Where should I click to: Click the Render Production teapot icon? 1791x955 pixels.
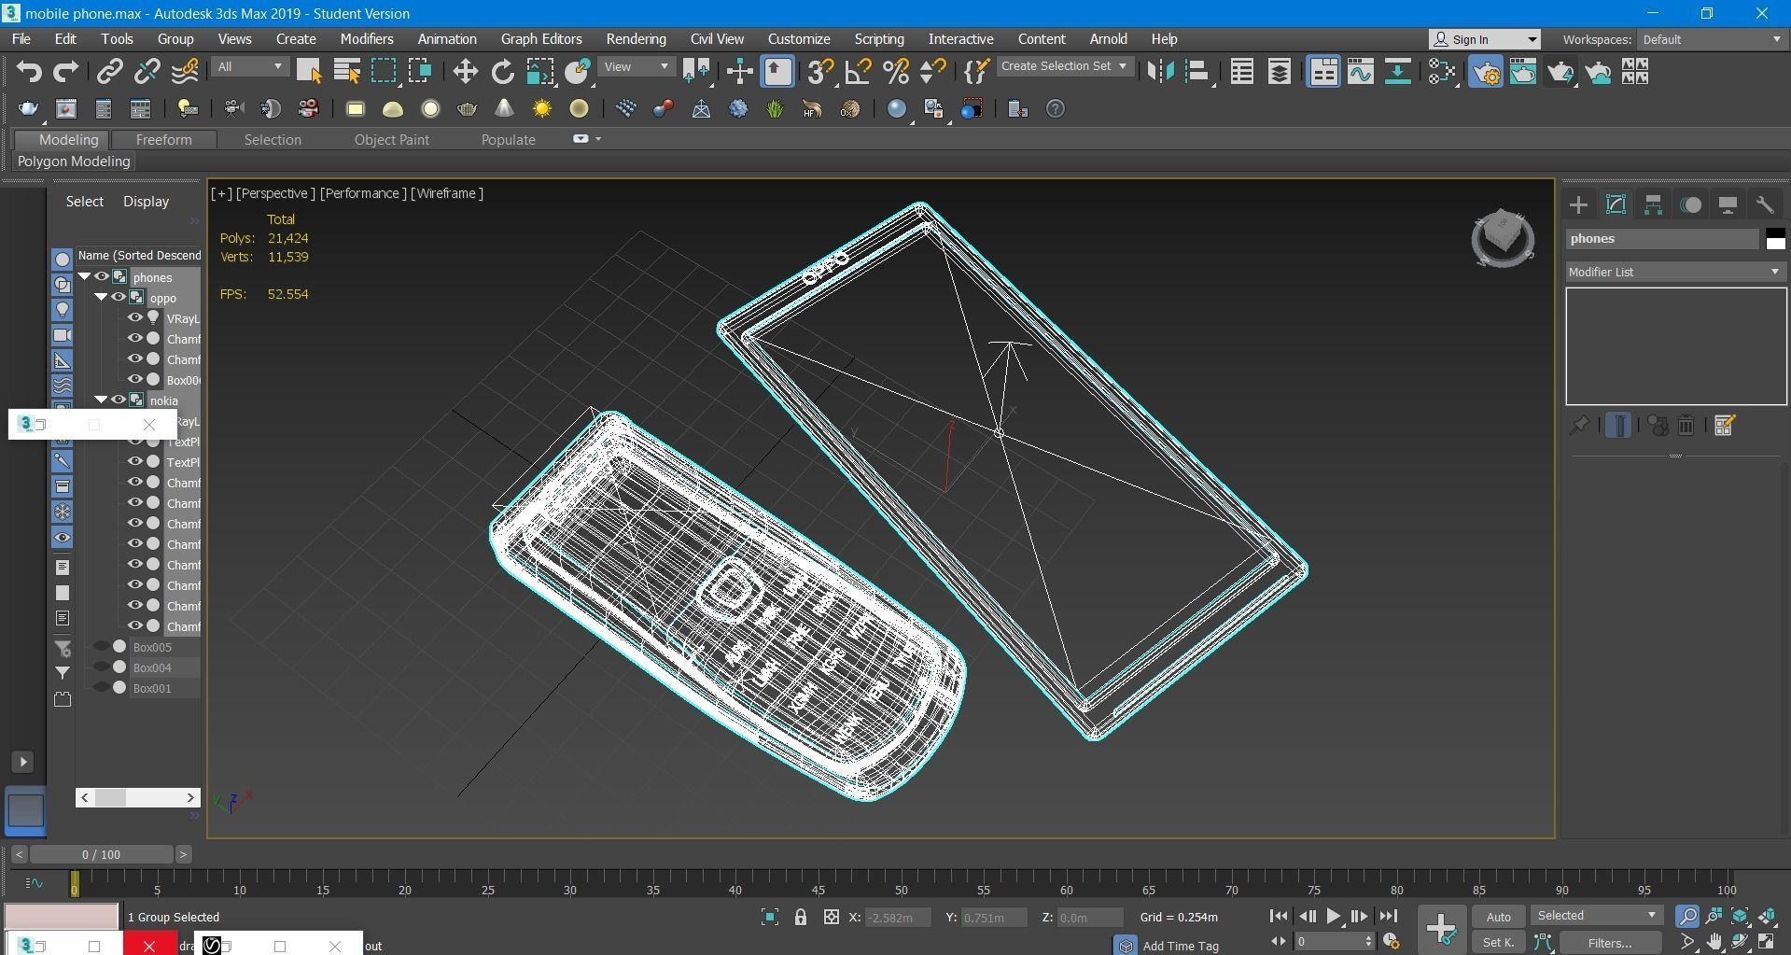[1560, 72]
